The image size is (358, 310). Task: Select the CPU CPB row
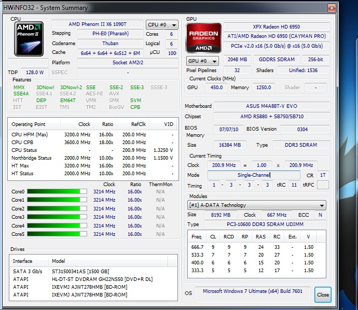[x=92, y=143]
